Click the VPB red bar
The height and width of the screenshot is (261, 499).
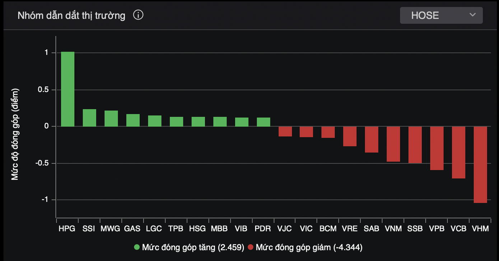[437, 148]
